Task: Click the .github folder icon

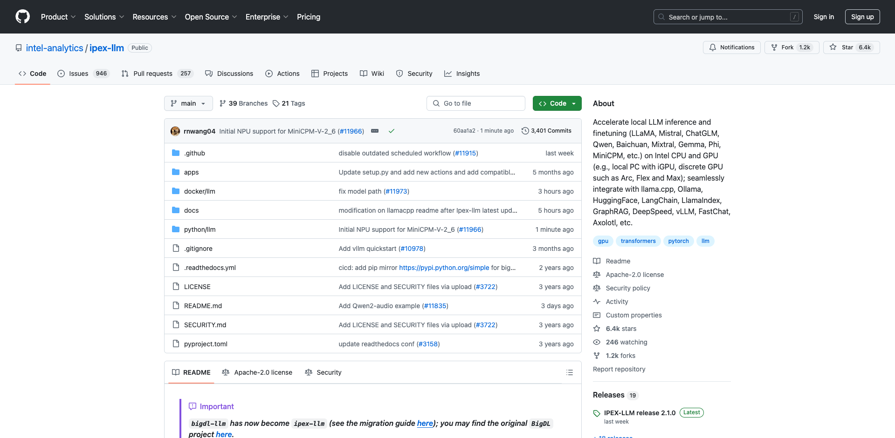Action: 176,153
